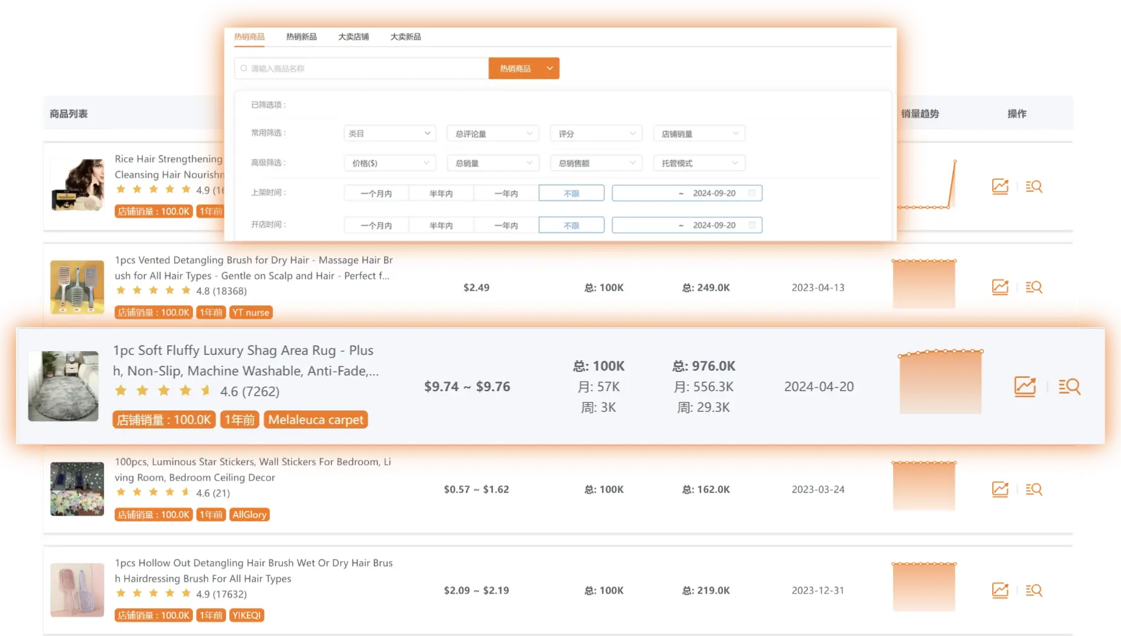Click the 2024-04-20 listing date

[819, 386]
